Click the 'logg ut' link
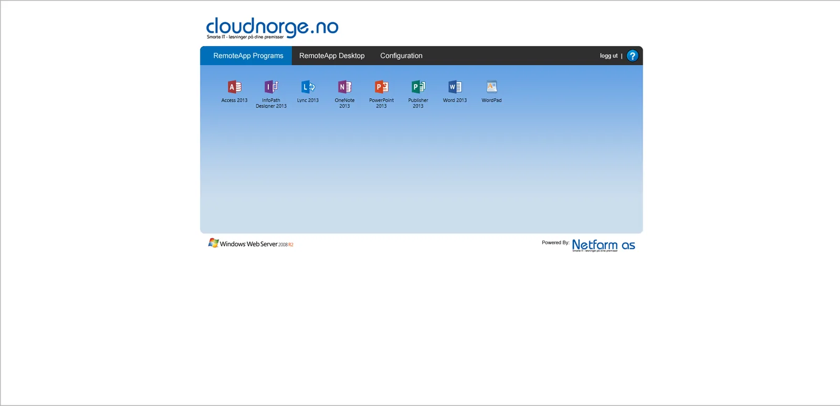840x406 pixels. click(609, 56)
